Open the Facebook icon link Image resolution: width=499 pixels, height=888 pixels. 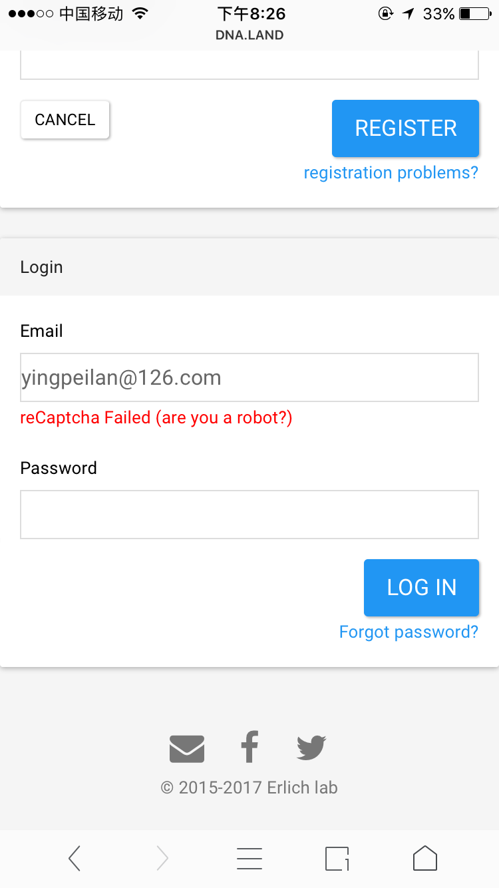[x=249, y=746]
